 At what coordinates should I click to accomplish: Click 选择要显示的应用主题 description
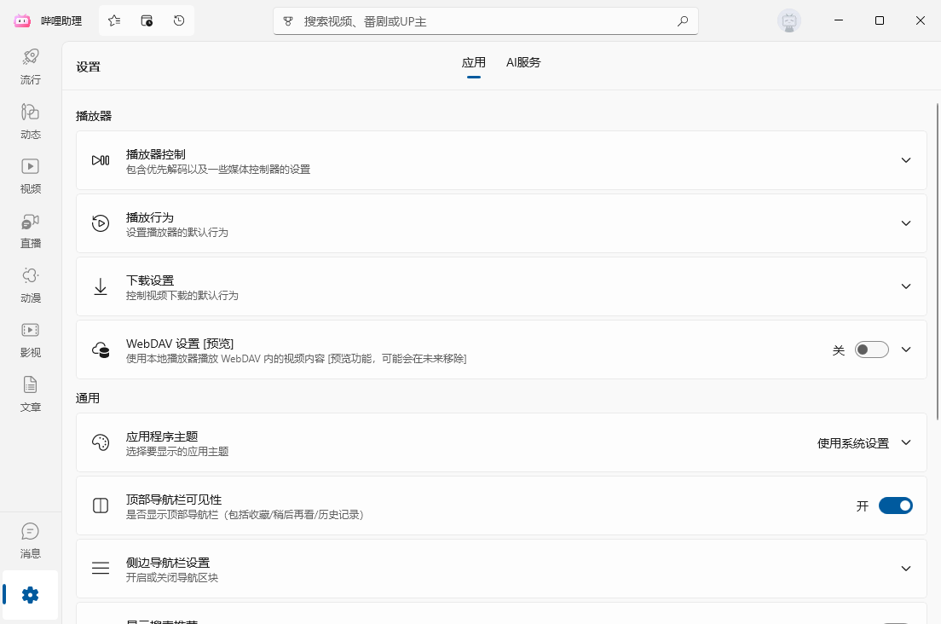(177, 451)
